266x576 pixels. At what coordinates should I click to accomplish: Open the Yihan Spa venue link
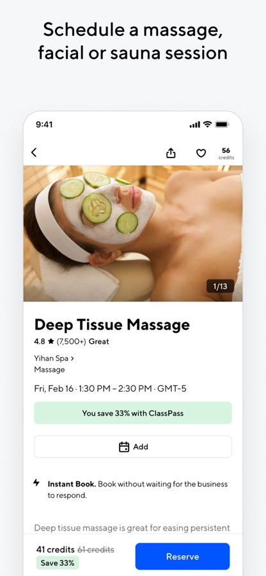coord(51,358)
